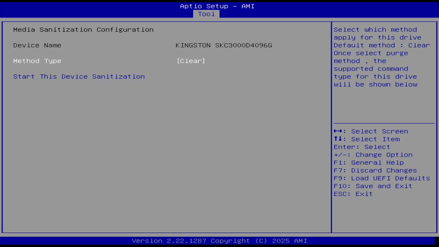
Task: Click the Method Type label
Action: pos(37,61)
